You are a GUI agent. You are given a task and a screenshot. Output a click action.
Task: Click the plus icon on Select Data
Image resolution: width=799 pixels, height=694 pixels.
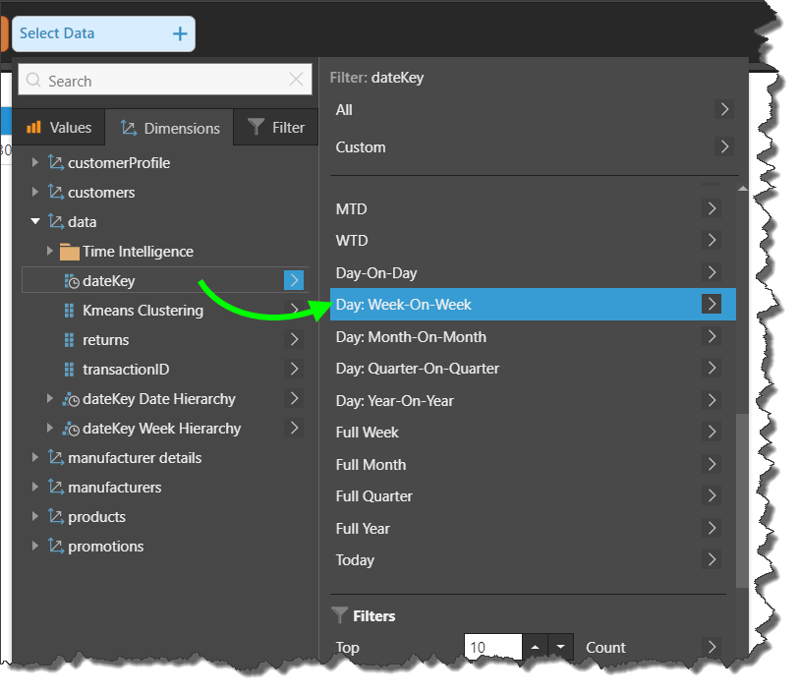[x=180, y=33]
